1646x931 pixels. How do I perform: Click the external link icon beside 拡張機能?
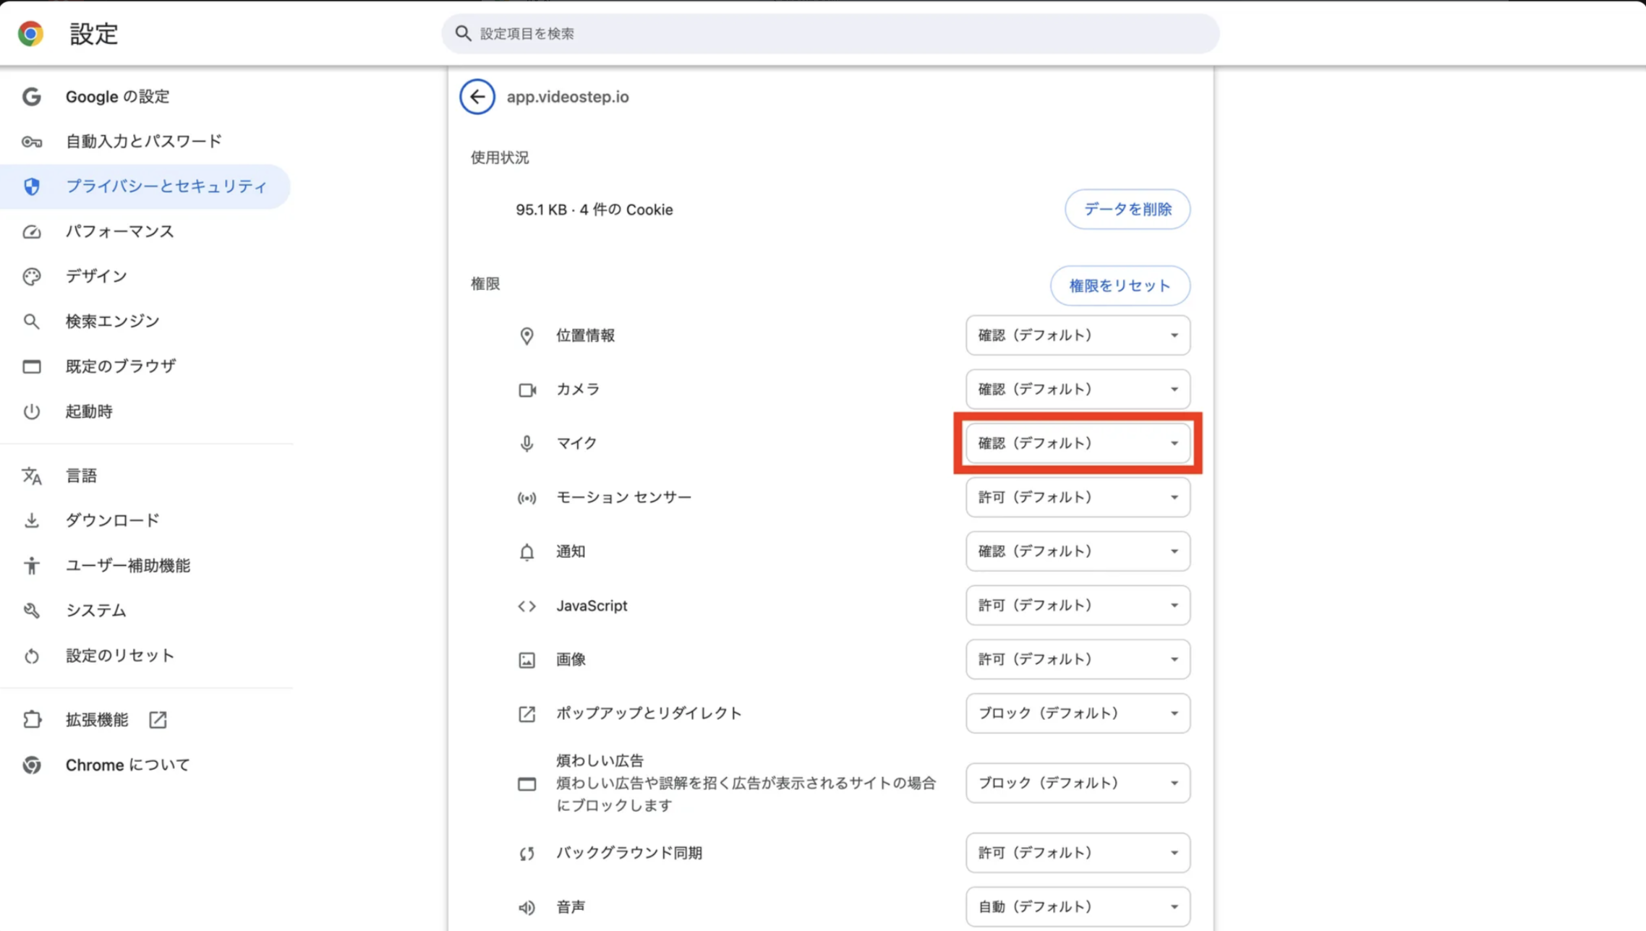pyautogui.click(x=158, y=720)
